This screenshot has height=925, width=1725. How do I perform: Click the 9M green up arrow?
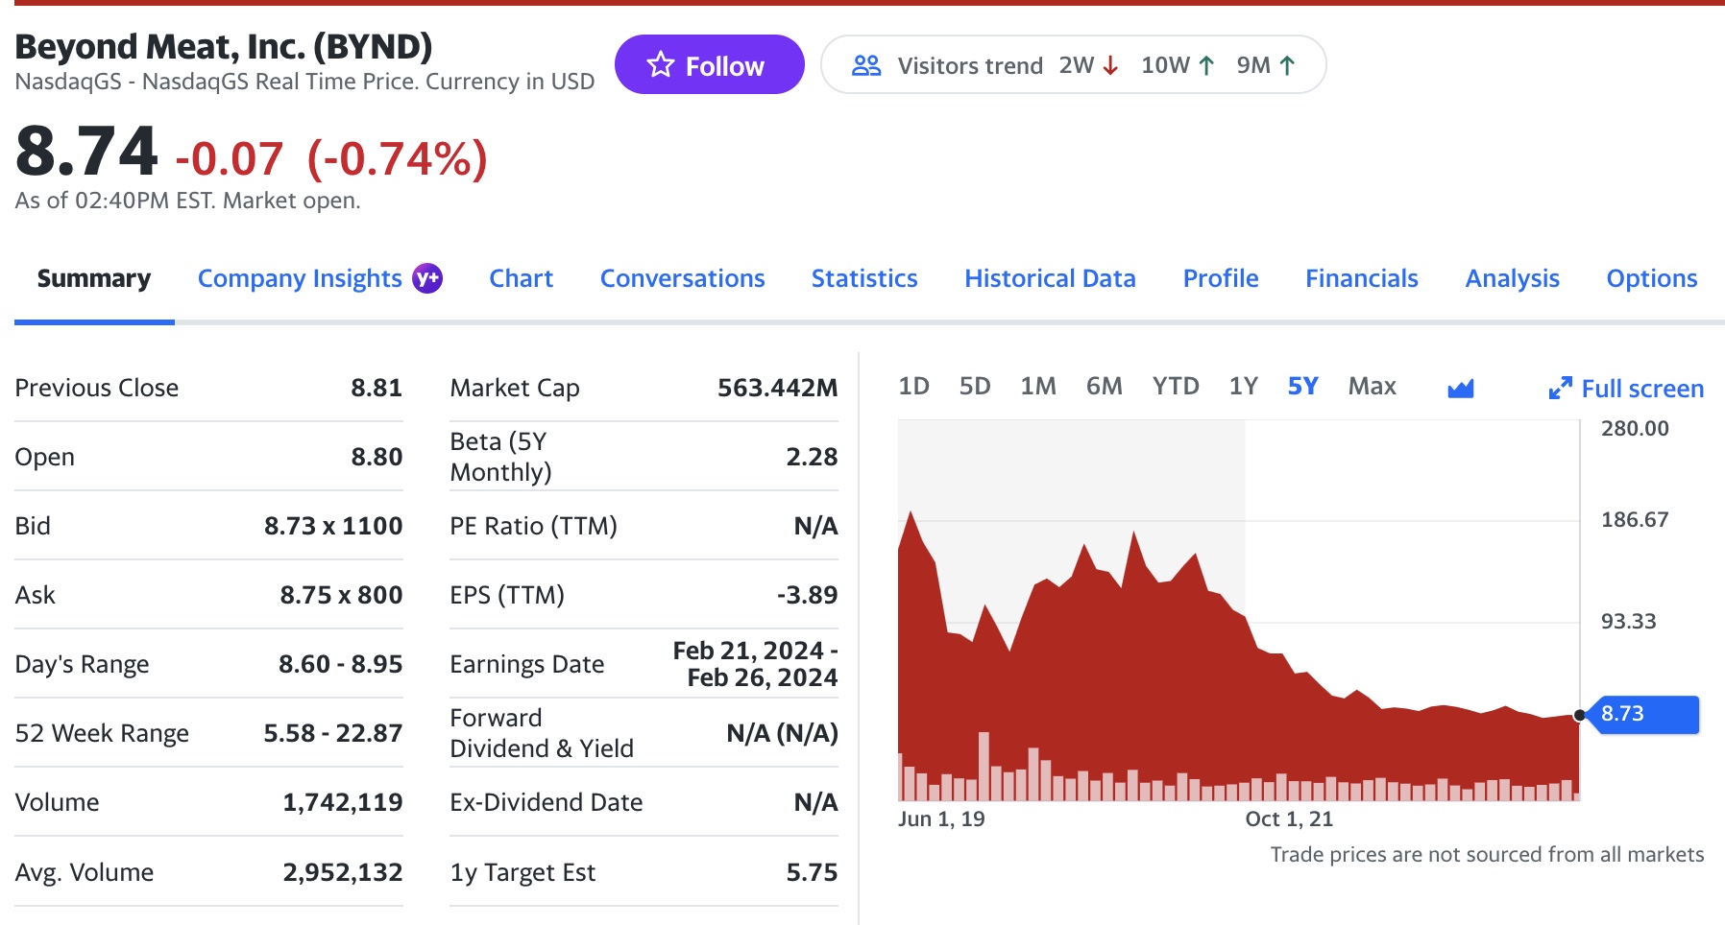click(1288, 65)
